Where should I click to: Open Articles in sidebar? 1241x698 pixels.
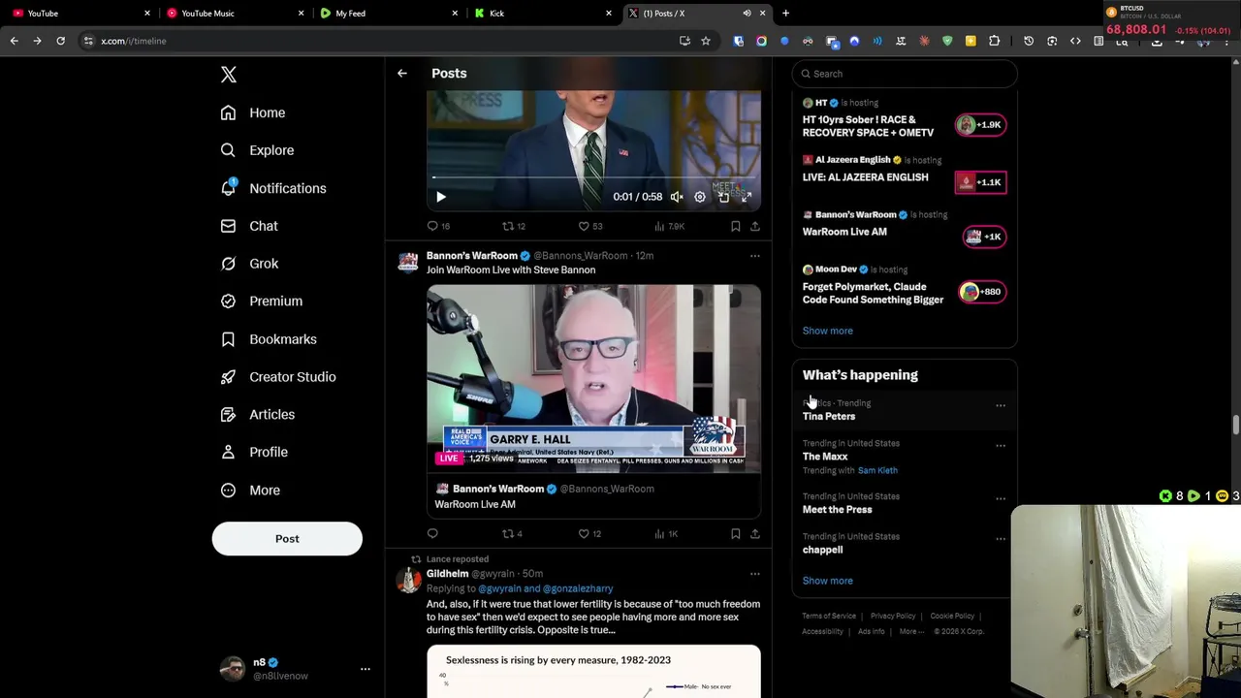click(x=258, y=415)
